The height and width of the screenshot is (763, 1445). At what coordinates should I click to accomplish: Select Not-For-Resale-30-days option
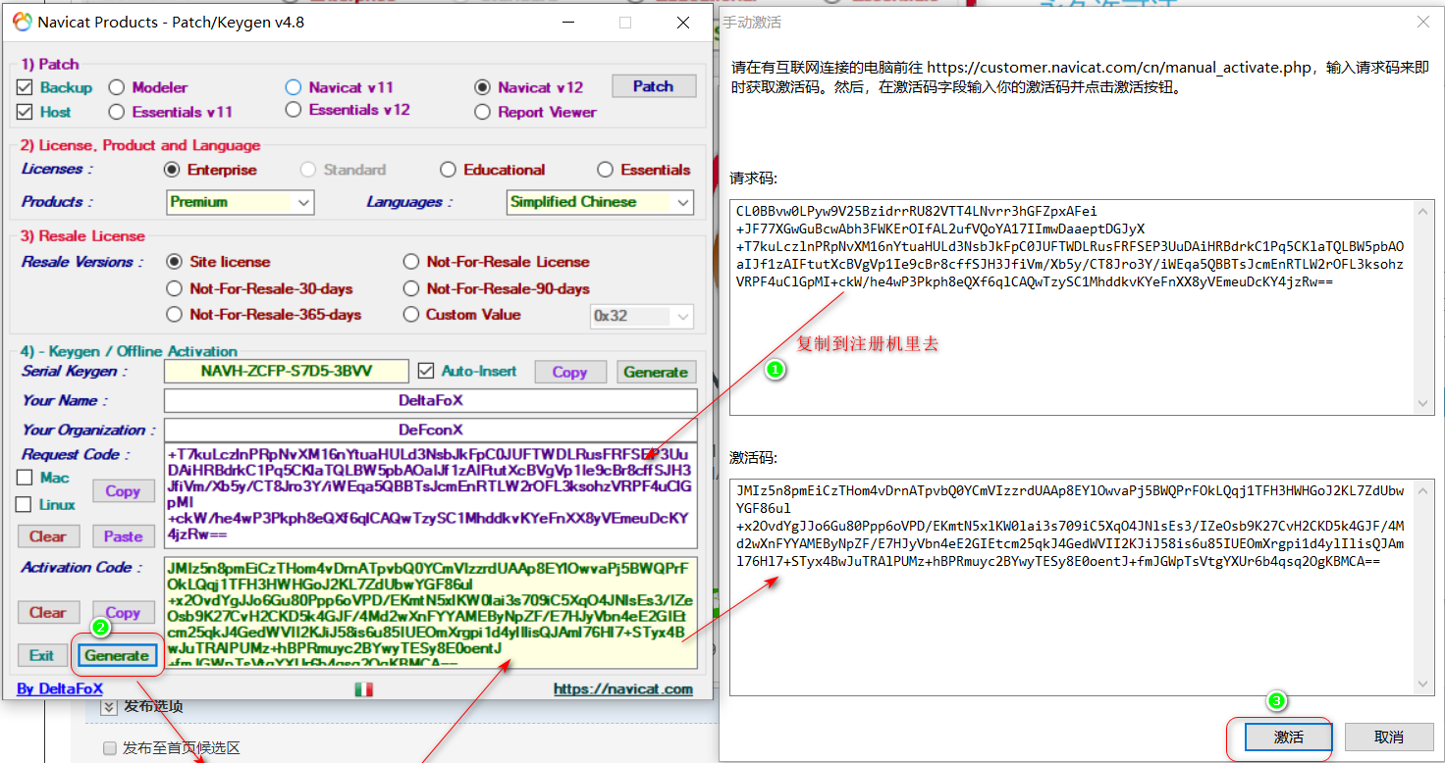[174, 288]
